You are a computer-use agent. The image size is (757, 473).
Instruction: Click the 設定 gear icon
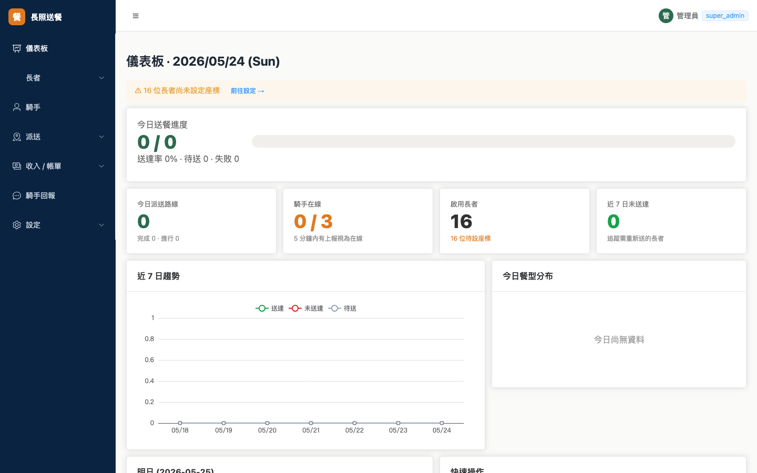point(17,225)
